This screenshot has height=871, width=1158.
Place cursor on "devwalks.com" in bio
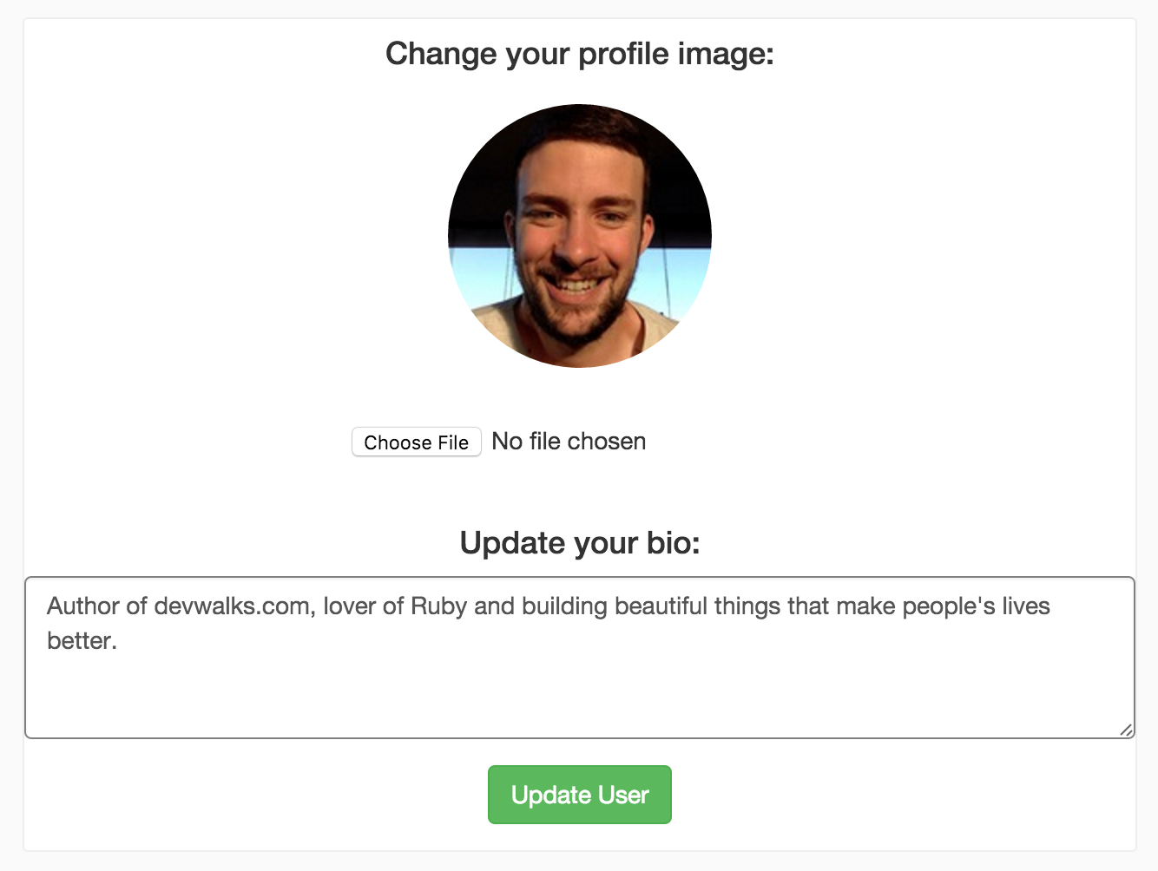pyautogui.click(x=232, y=606)
